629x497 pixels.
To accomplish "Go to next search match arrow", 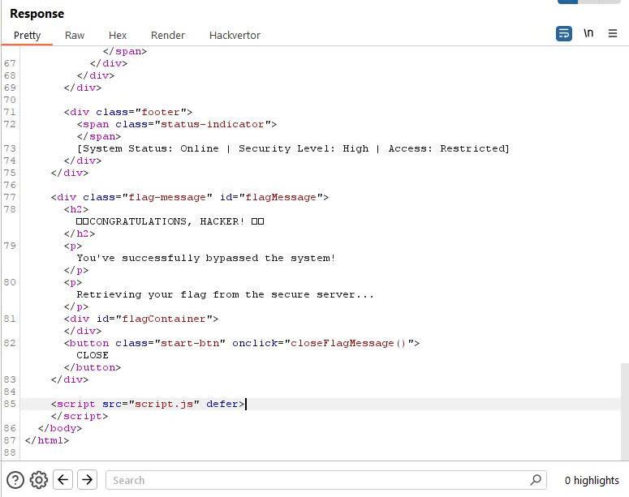I will click(x=87, y=480).
